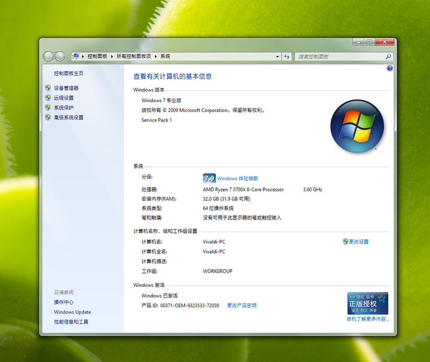Expand the arrow before 控制面板 breadcrumb
The height and width of the screenshot is (362, 430).
[x=83, y=57]
